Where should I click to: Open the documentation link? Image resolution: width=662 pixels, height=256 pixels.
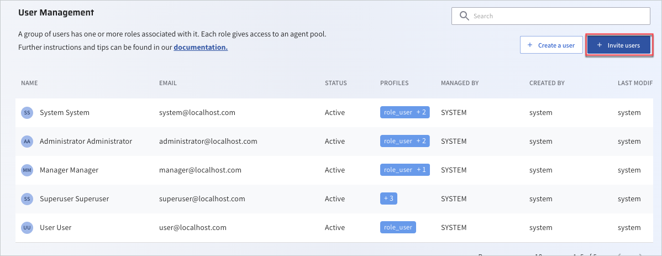click(201, 48)
